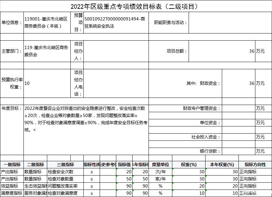Click the 家/年 unit cell
The image size is (272, 197).
pyautogui.click(x=161, y=179)
